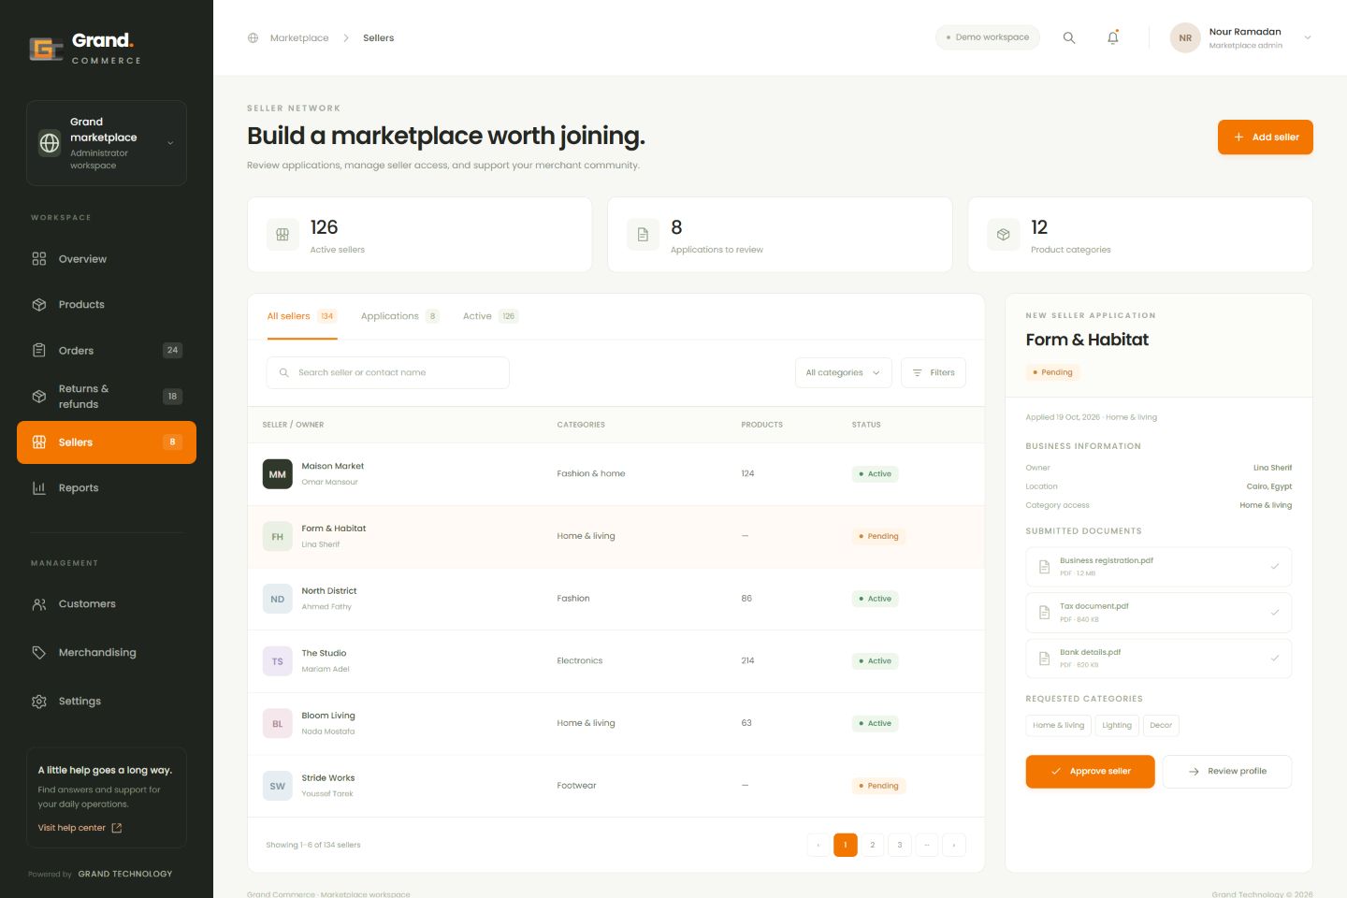Image resolution: width=1347 pixels, height=898 pixels.
Task: Open the All categories dropdown
Action: (843, 372)
